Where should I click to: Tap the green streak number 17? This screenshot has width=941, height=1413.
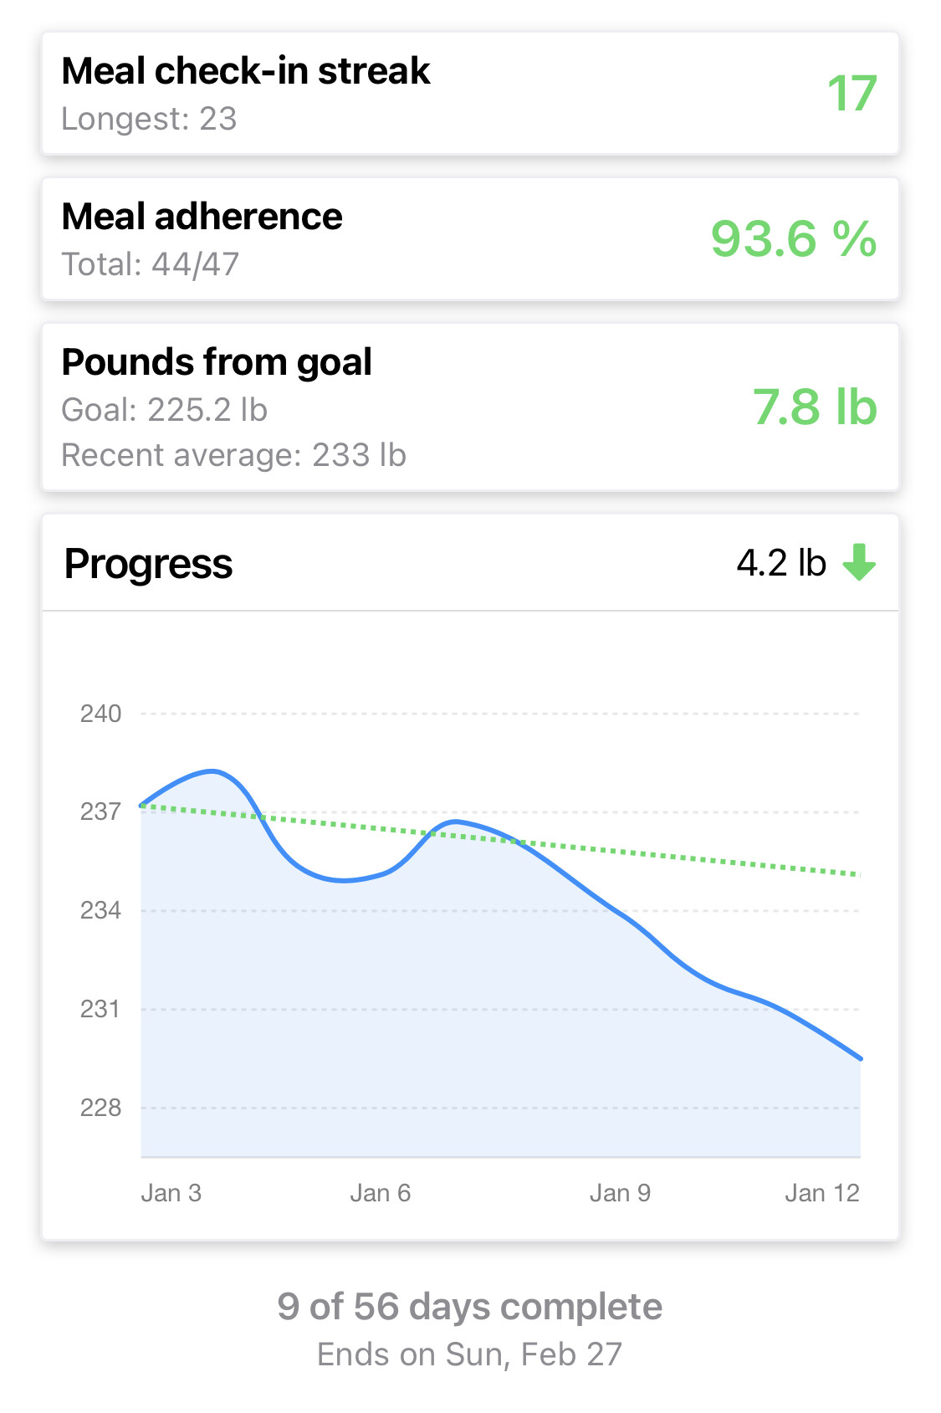[852, 93]
